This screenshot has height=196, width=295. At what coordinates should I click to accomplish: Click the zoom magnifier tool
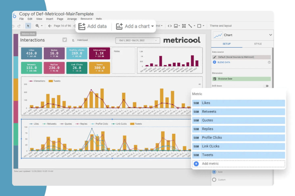[37, 26]
